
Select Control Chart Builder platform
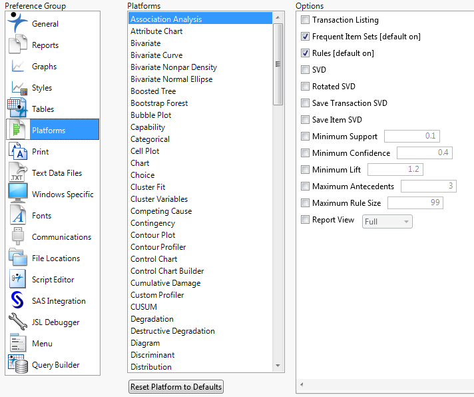coord(200,271)
